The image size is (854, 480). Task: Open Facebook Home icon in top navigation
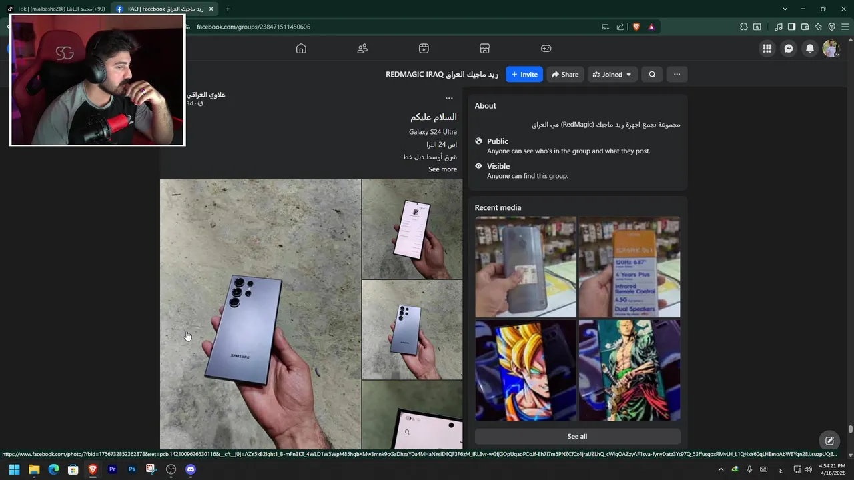(301, 49)
